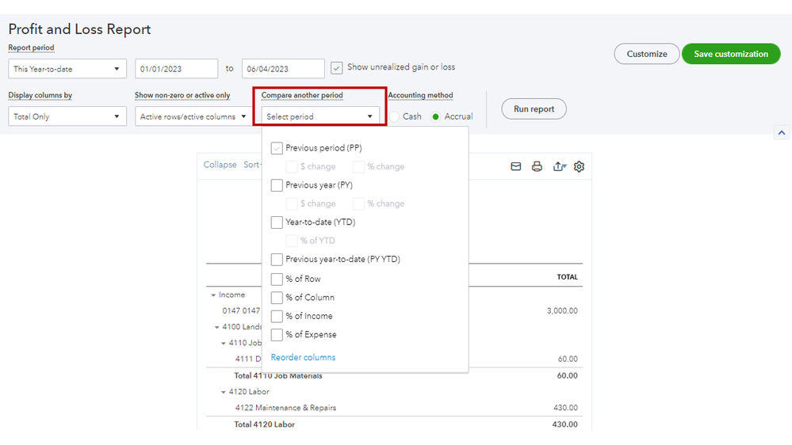Click the start date field 01/01/2023

(176, 69)
